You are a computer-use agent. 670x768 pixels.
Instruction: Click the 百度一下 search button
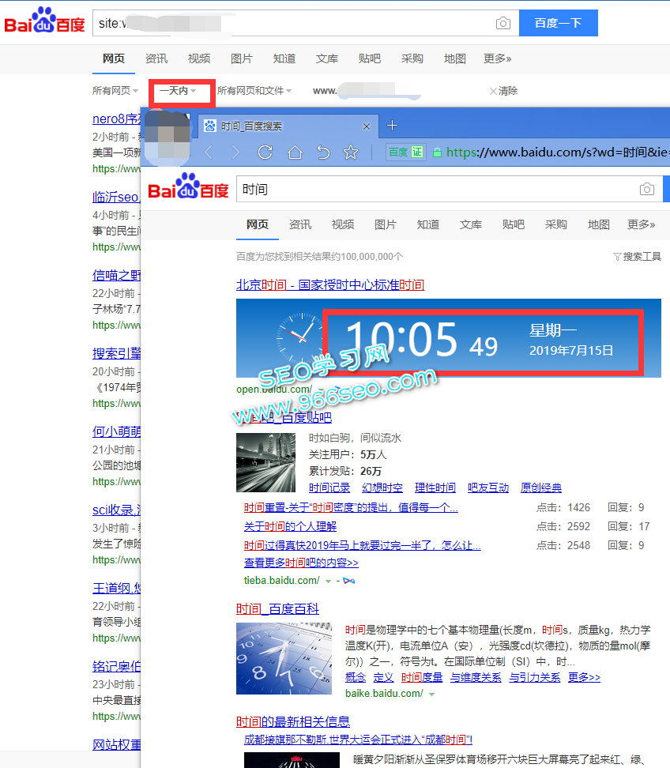click(559, 23)
